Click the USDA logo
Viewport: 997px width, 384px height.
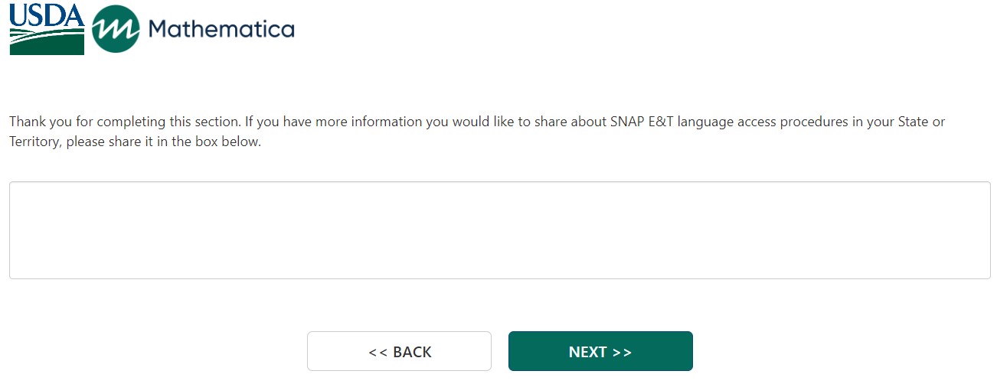click(47, 30)
